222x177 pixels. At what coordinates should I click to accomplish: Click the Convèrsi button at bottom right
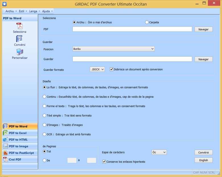point(203,152)
